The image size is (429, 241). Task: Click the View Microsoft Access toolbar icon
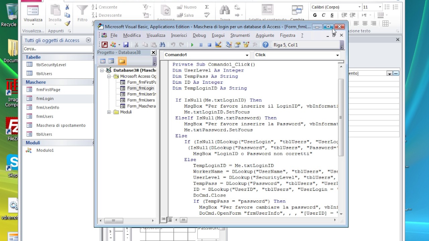click(x=105, y=45)
